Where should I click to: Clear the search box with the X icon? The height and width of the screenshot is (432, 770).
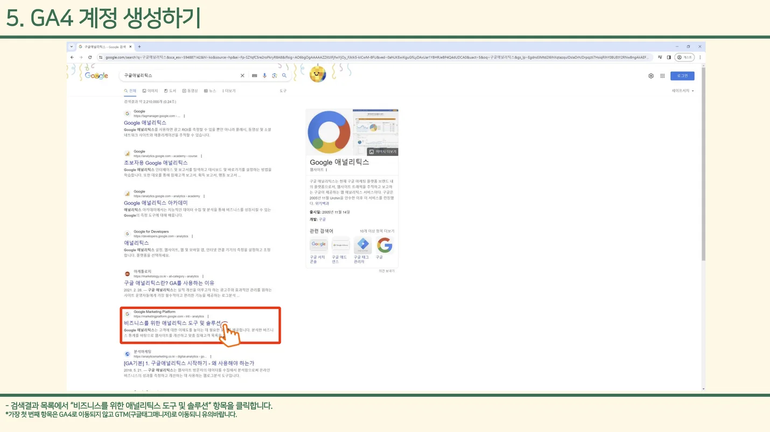pyautogui.click(x=242, y=76)
